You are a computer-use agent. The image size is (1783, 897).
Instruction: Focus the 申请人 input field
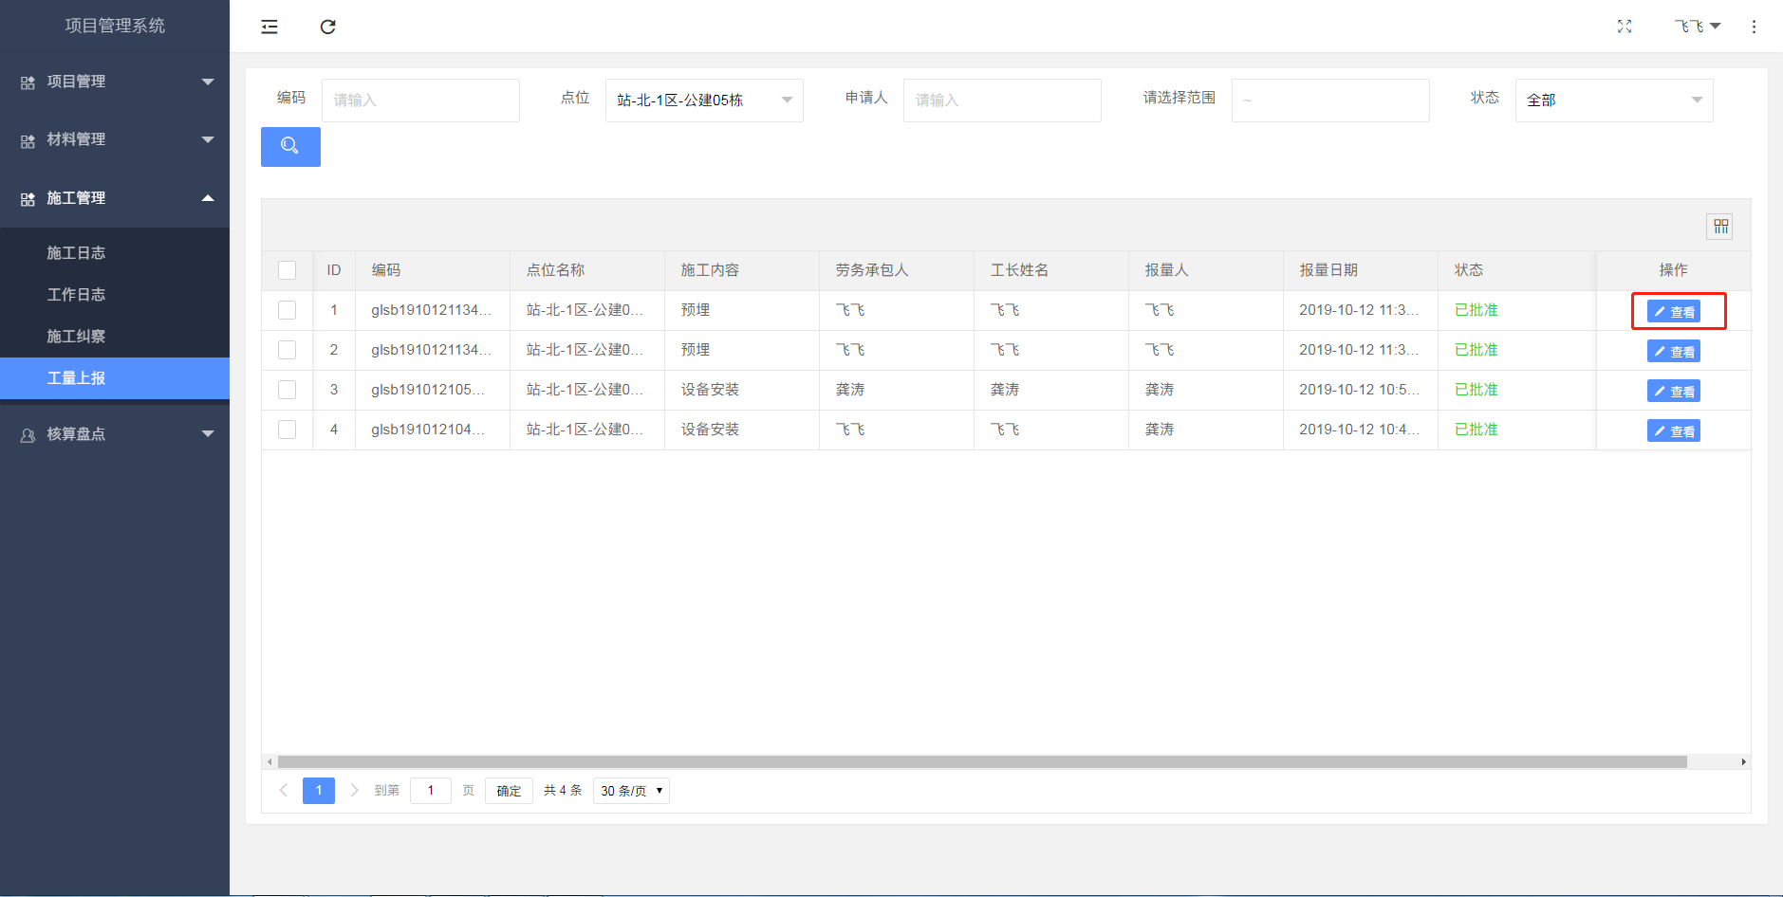point(1002,101)
